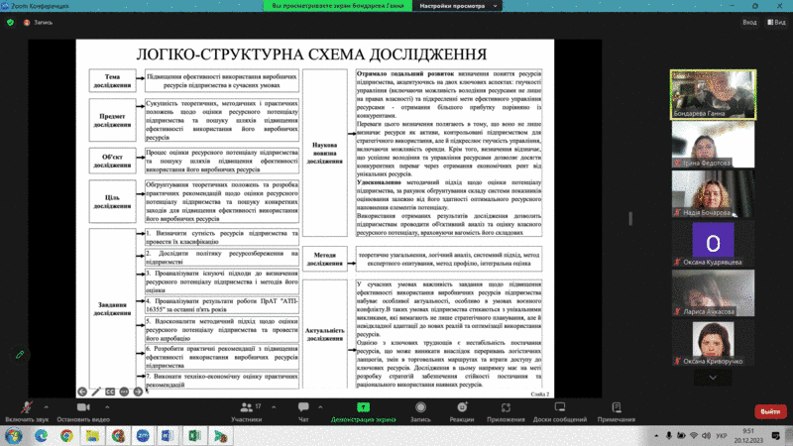The height and width of the screenshot is (446, 793).
Task: Go to next slide arrow
Action: (x=138, y=391)
